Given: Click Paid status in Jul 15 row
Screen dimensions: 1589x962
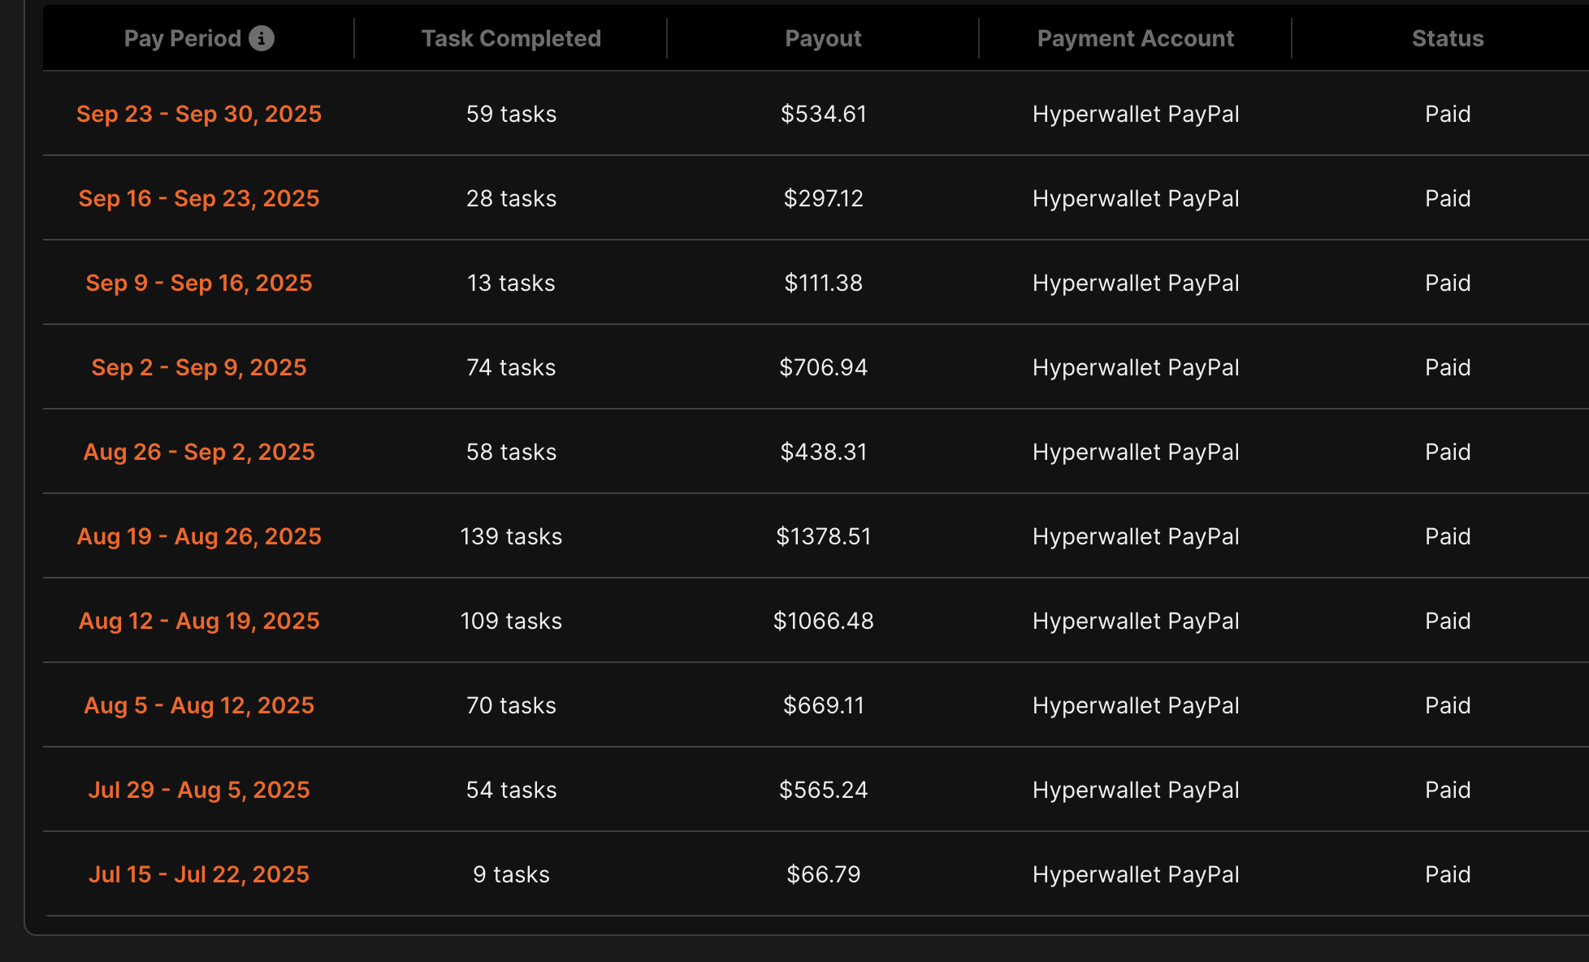Looking at the screenshot, I should tap(1447, 874).
